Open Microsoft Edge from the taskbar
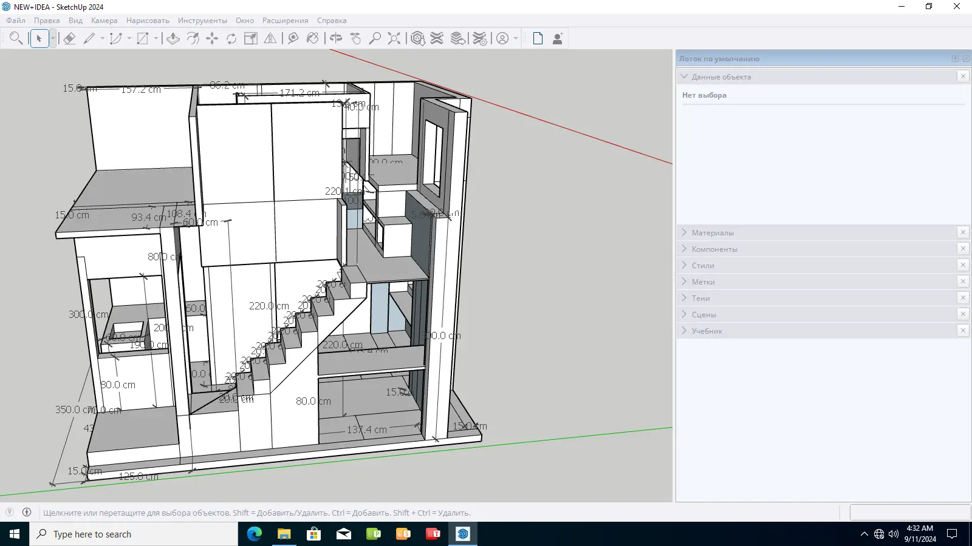The image size is (972, 546). [x=255, y=534]
